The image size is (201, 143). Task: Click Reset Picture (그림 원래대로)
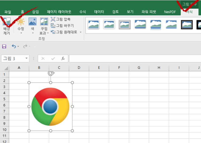[64, 32]
